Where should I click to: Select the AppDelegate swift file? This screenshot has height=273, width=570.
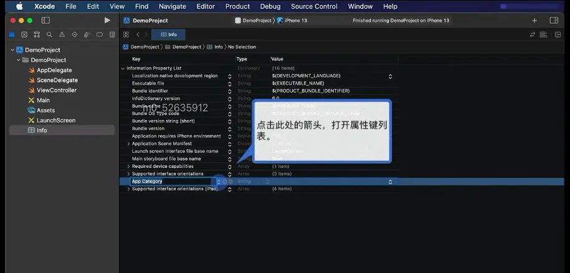point(54,70)
